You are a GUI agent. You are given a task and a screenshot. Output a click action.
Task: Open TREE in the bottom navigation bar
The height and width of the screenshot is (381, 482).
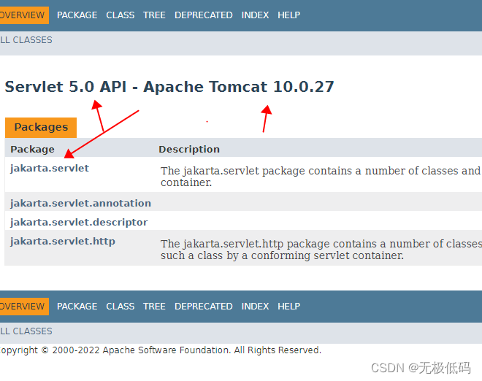[x=154, y=307]
